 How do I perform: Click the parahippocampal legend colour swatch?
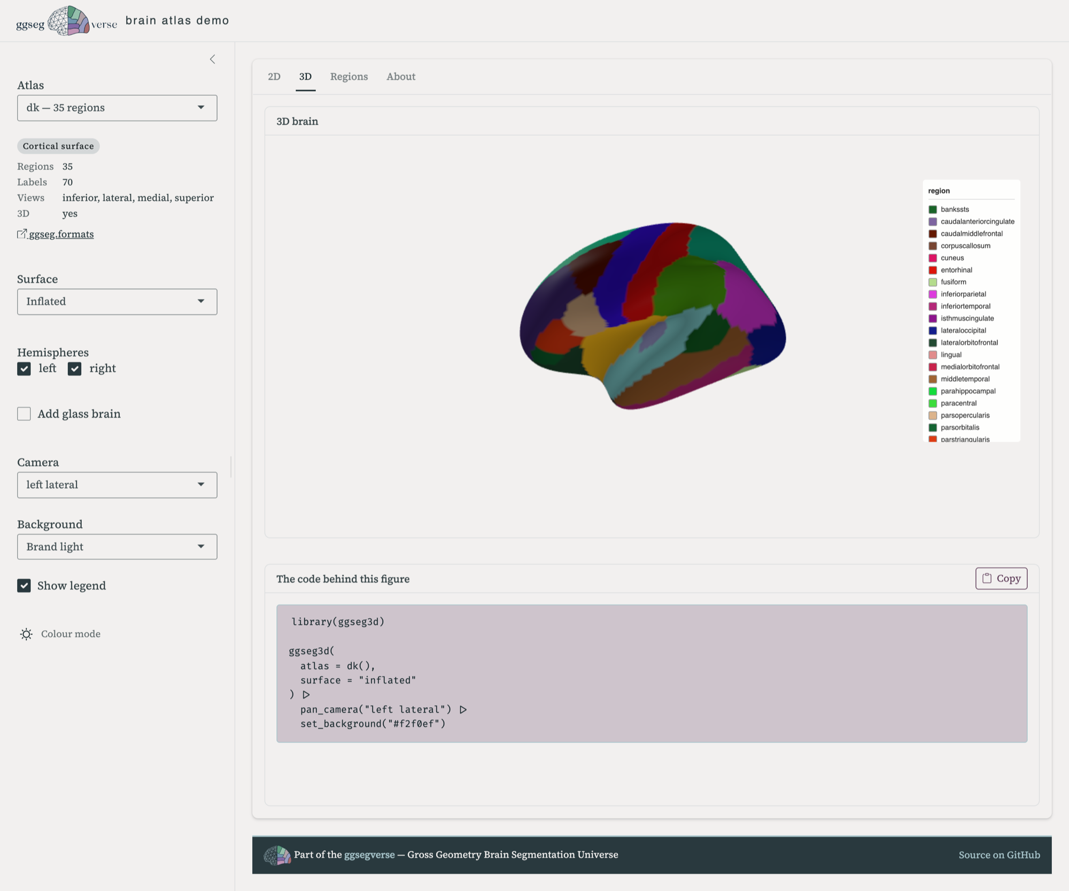933,391
